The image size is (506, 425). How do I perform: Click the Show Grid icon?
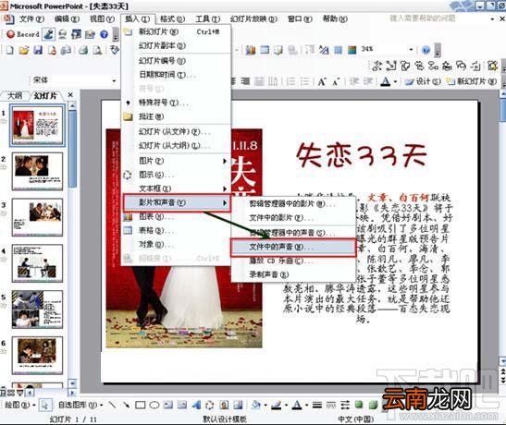pyautogui.click(x=338, y=50)
